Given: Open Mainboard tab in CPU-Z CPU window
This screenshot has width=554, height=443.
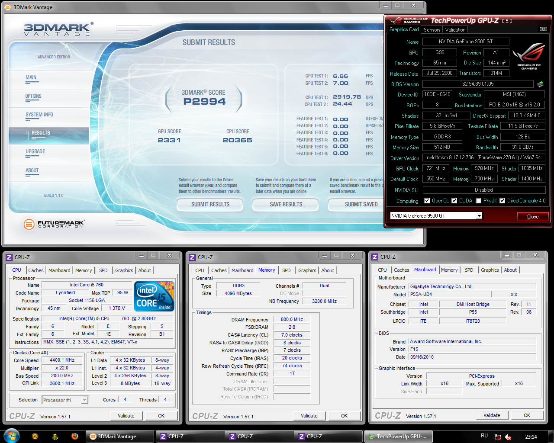Looking at the screenshot, I should click(59, 270).
